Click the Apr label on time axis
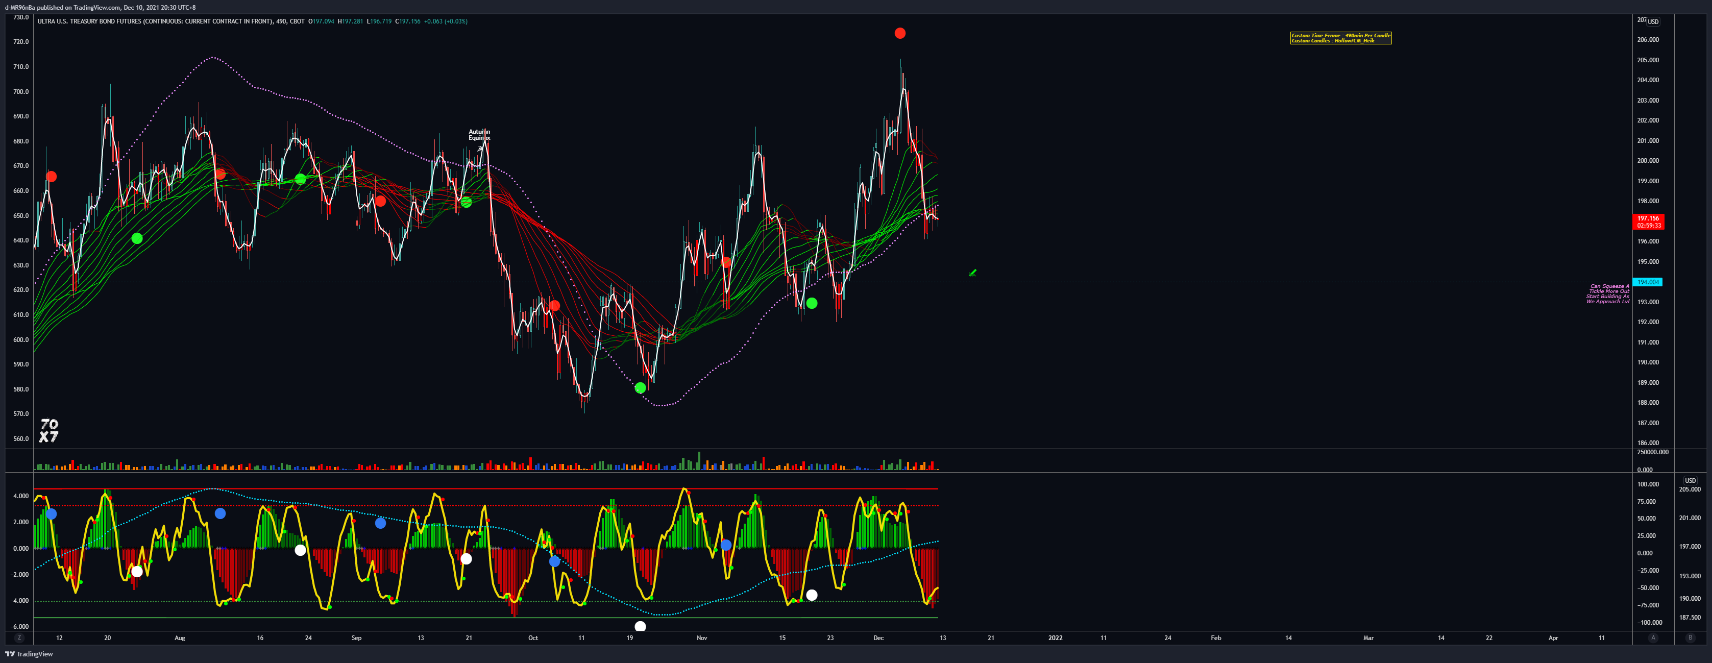The height and width of the screenshot is (663, 1712). click(1553, 638)
